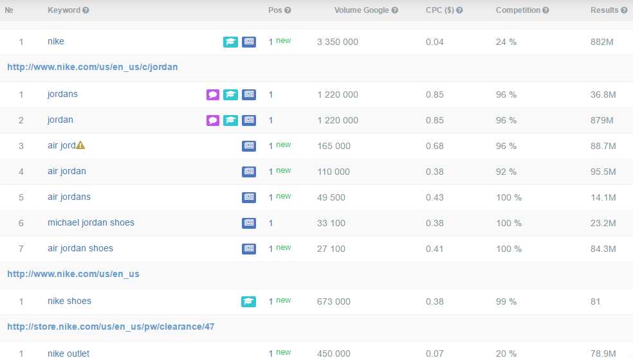Click the green new label in nike row

[284, 40]
